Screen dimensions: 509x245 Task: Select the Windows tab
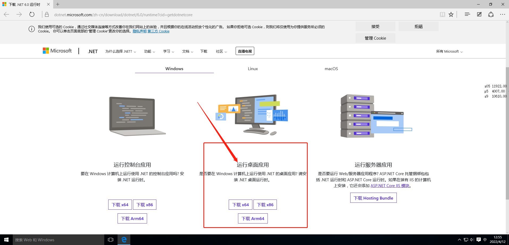pyautogui.click(x=174, y=69)
